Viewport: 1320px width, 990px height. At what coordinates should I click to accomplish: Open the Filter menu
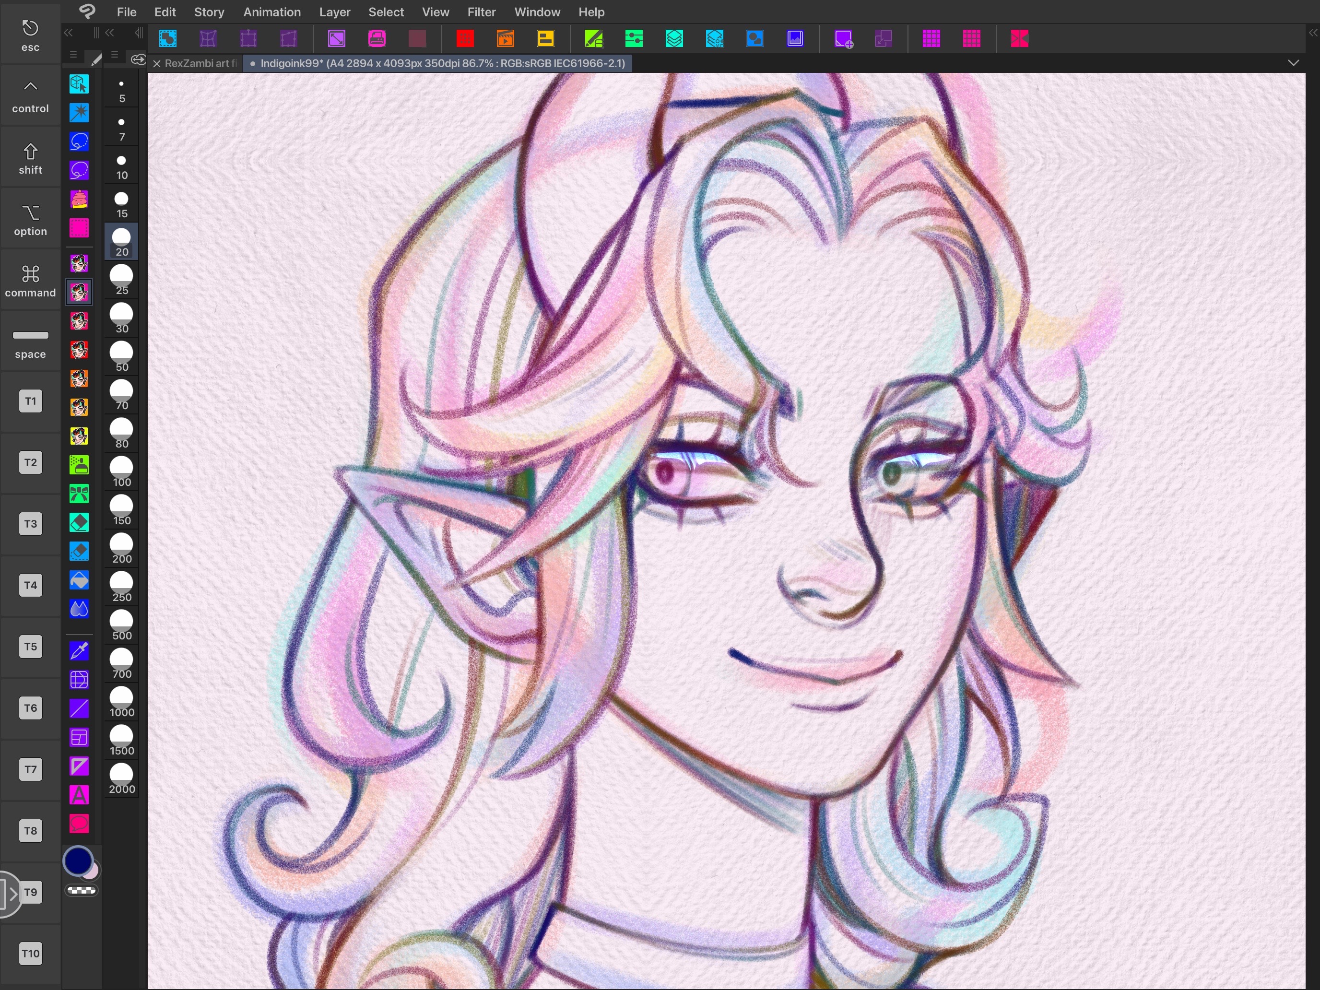pyautogui.click(x=482, y=12)
